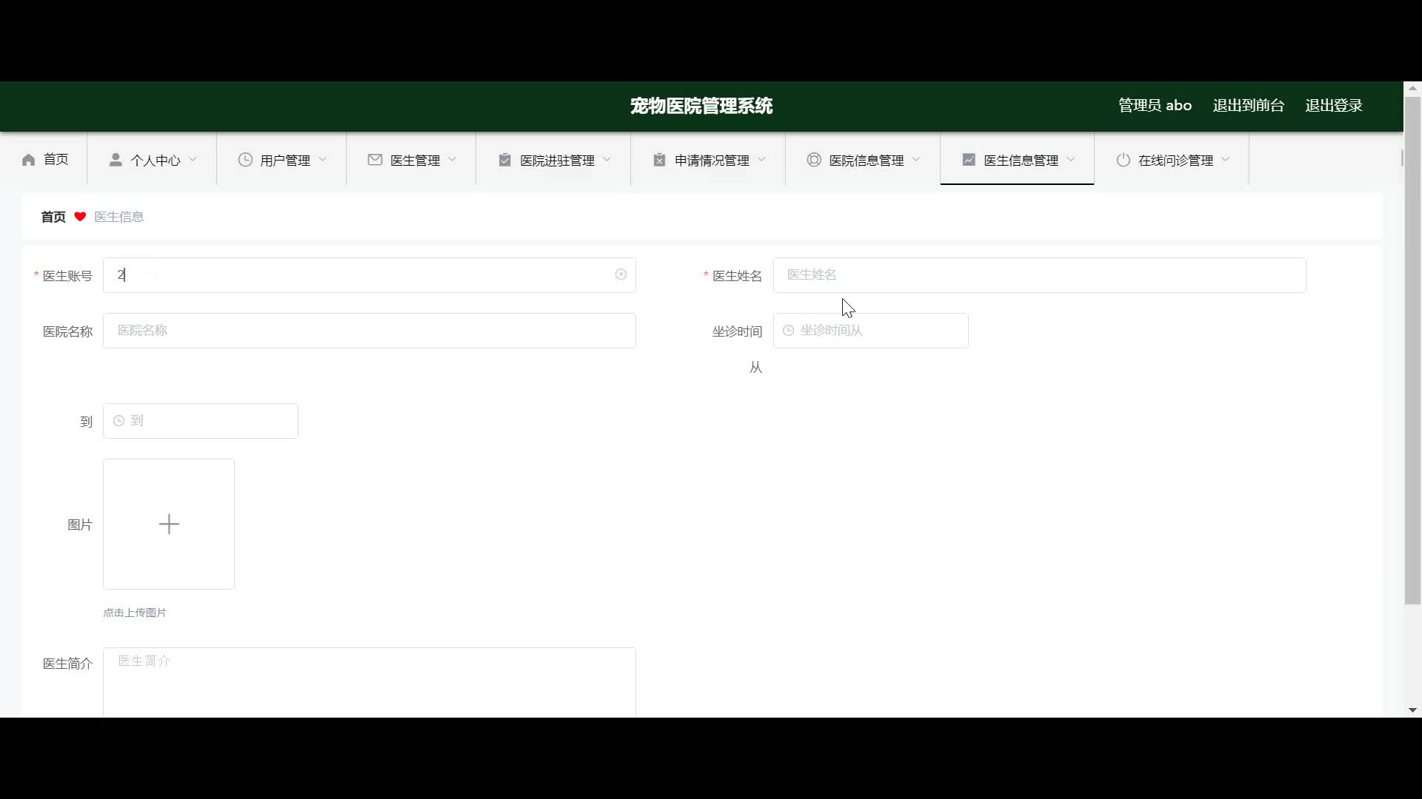Expand the 个人中心 dropdown chevron
The height and width of the screenshot is (799, 1422).
[x=193, y=159]
